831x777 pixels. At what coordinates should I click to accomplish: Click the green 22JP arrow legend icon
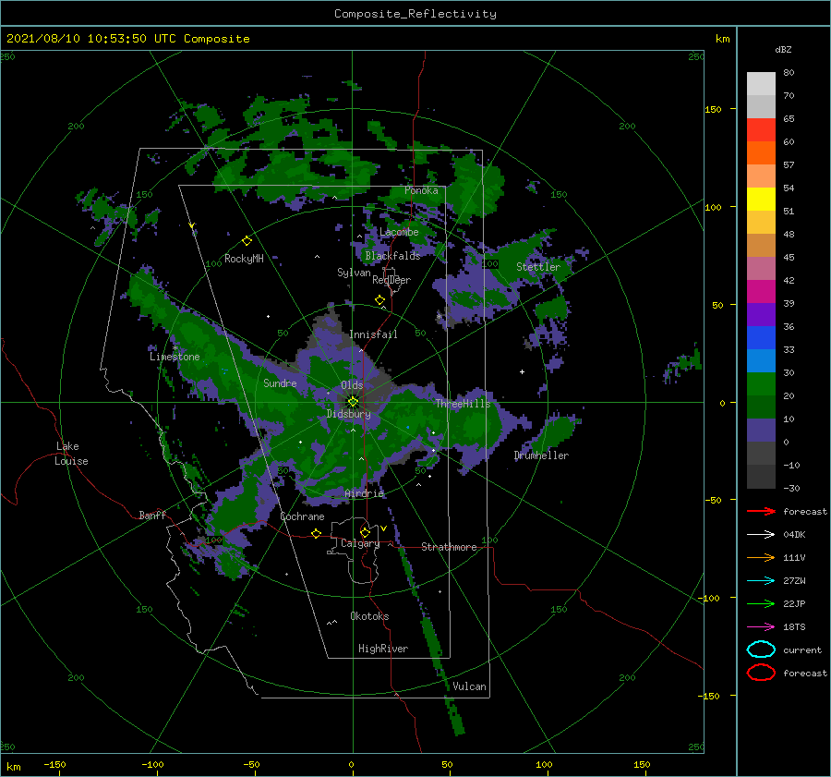761,603
